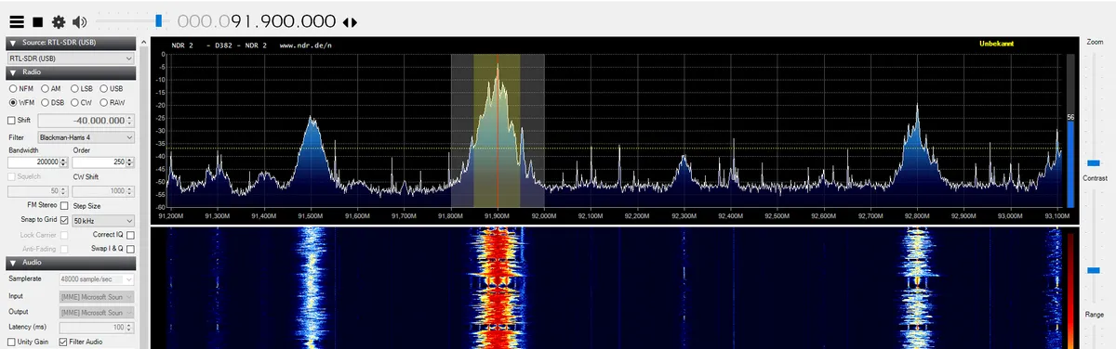Open the audio Output device dropdown
This screenshot has width=1116, height=349.
tap(97, 312)
